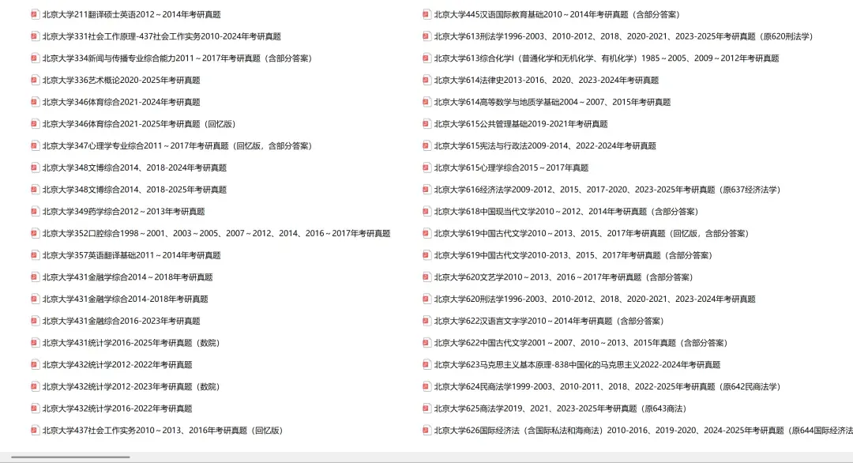853x463 pixels.
Task: Click file name 北京大学615心理学综合2015~2017年真题
Action: click(x=511, y=168)
